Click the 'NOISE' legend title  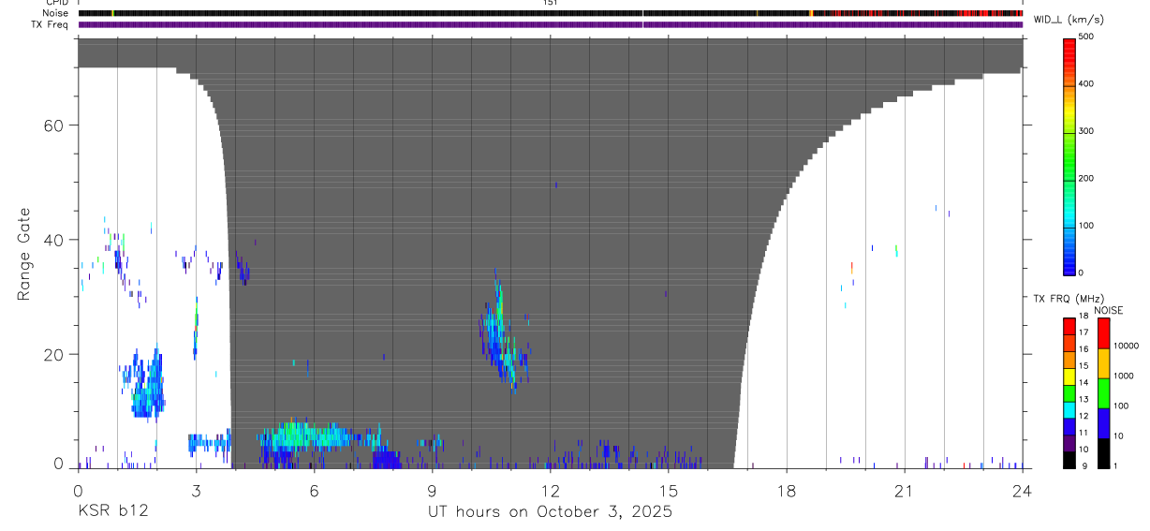pos(1109,310)
